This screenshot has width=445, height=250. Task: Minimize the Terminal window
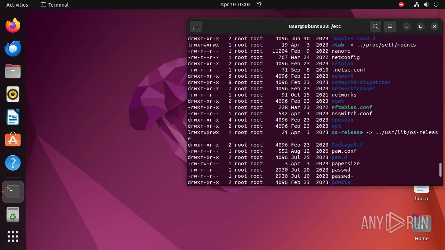[x=407, y=26]
